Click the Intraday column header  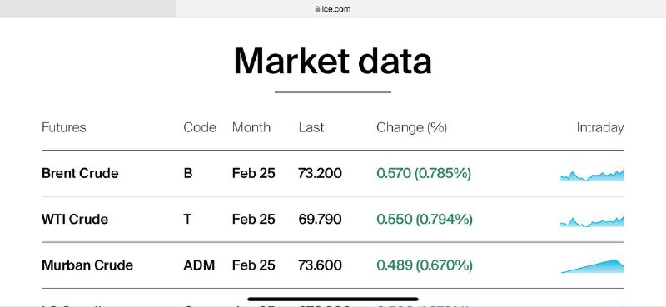pos(600,127)
